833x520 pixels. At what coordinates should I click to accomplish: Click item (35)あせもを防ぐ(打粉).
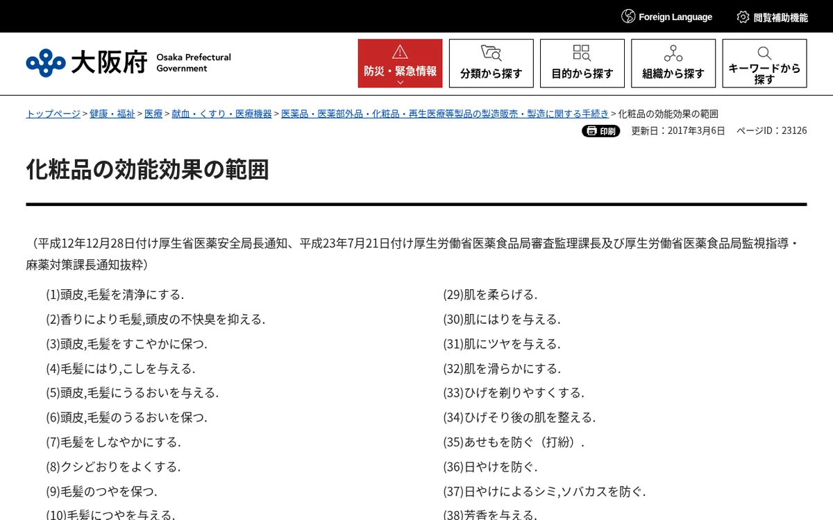pyautogui.click(x=514, y=442)
